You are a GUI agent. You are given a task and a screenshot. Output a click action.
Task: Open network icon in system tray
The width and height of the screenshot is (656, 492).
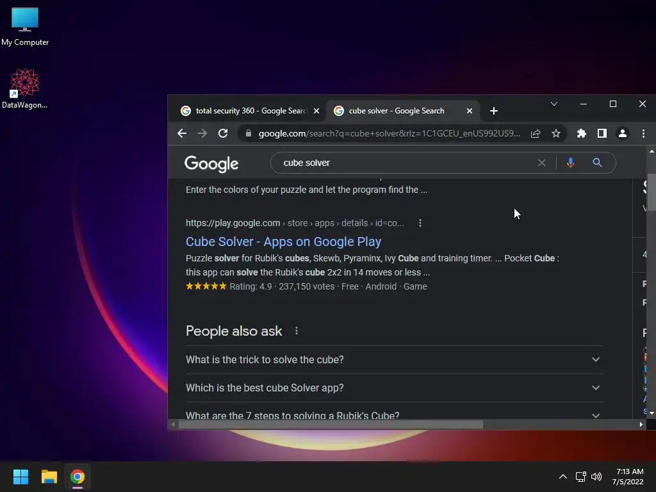point(580,477)
